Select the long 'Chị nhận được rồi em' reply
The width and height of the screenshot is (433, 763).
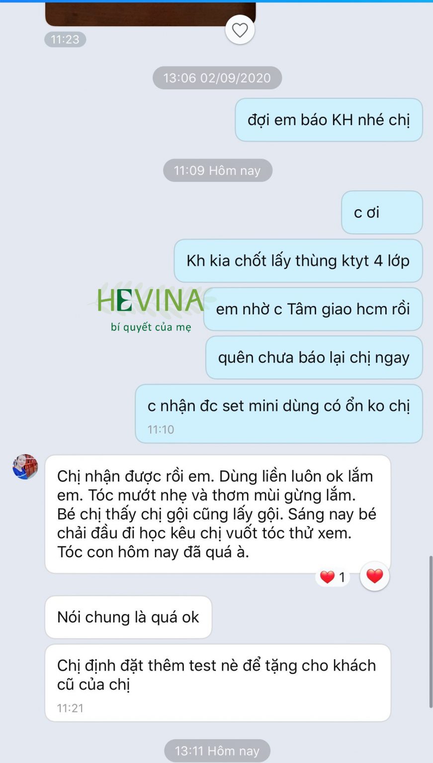tap(218, 514)
